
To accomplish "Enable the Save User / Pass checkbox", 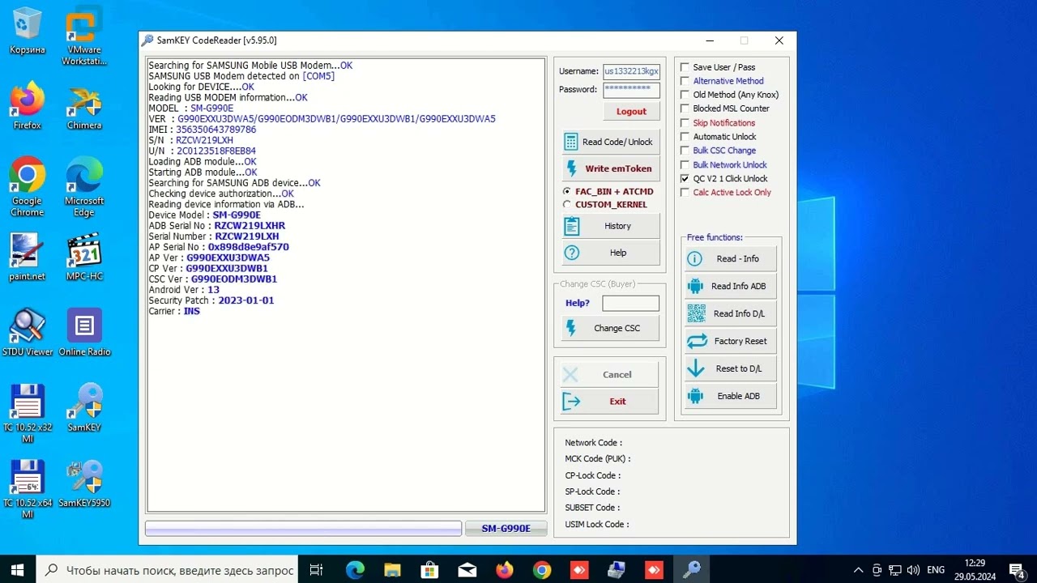I will pyautogui.click(x=685, y=66).
